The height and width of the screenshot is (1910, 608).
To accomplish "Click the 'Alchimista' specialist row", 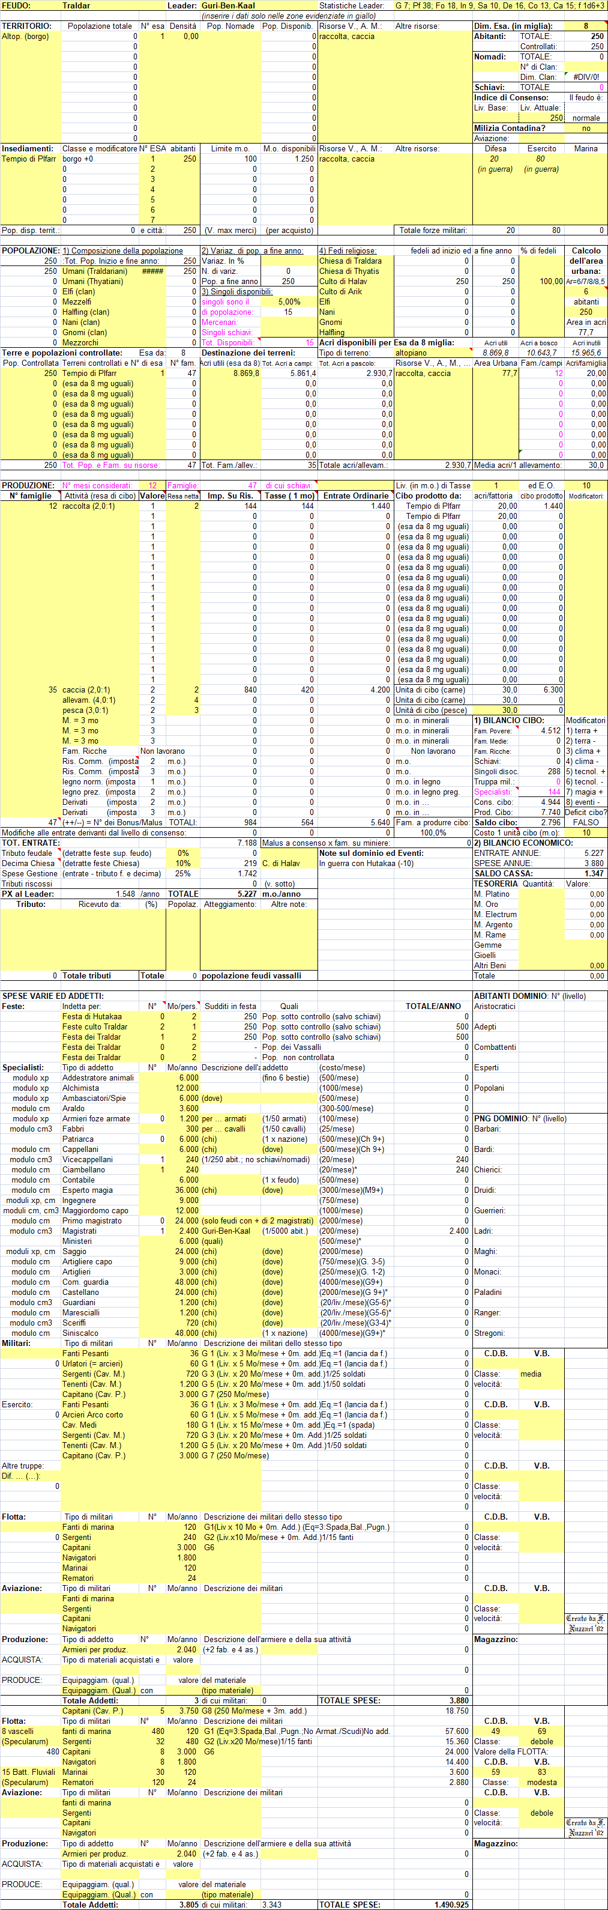I will pyautogui.click(x=80, y=1088).
